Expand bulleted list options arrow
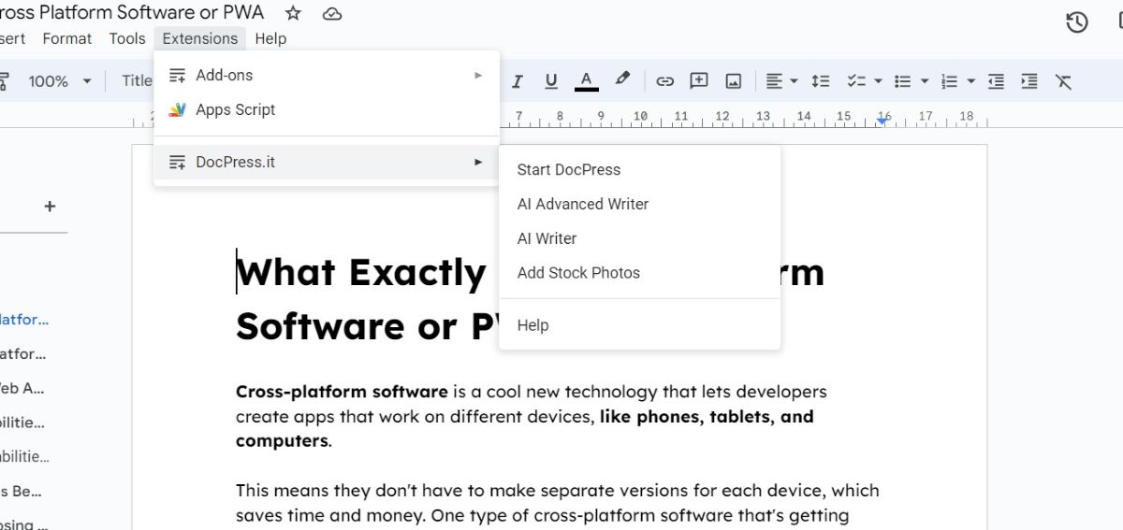1123x530 pixels. (925, 81)
